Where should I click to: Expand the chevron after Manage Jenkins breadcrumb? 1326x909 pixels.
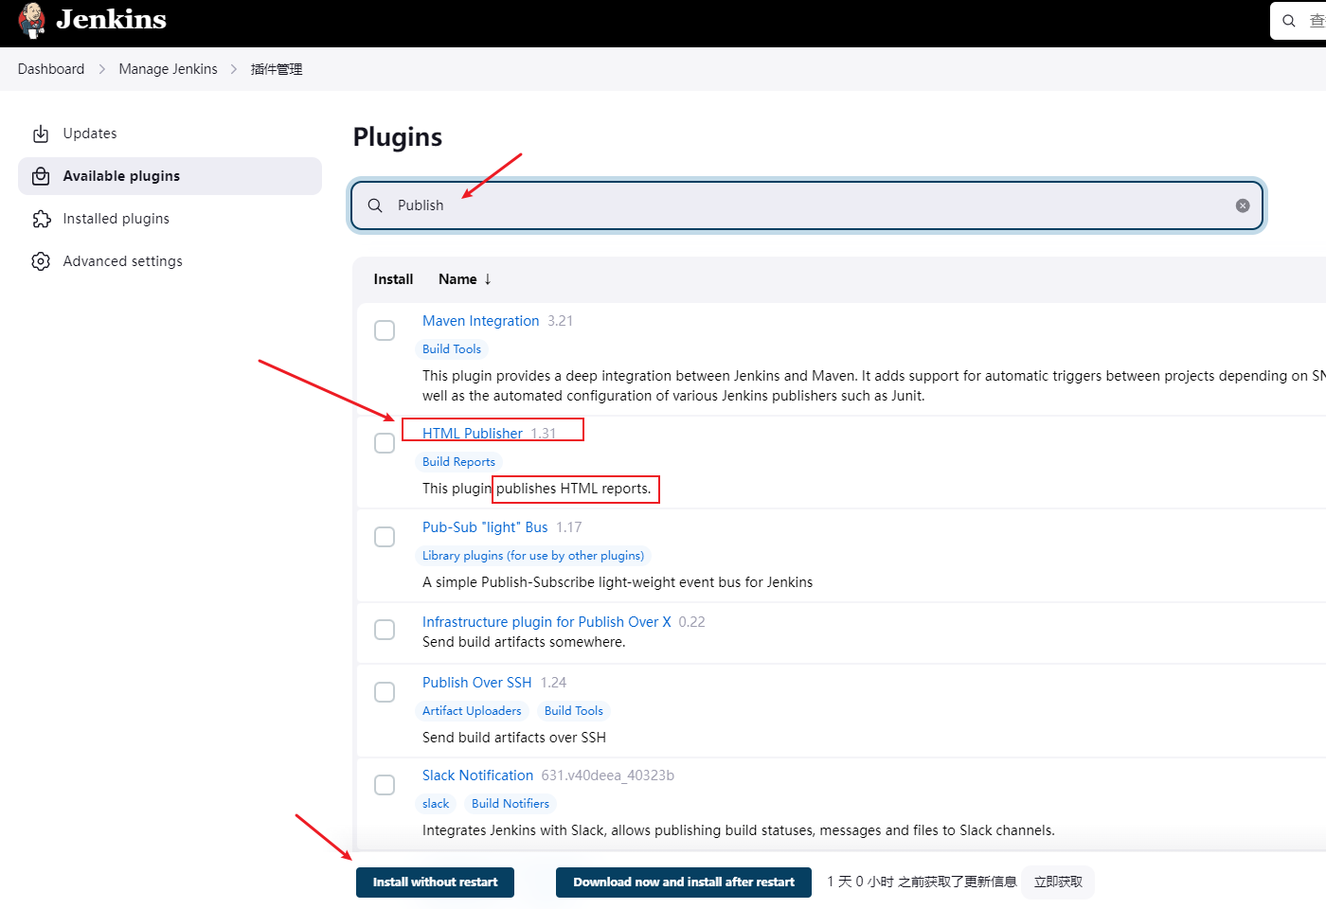(234, 69)
